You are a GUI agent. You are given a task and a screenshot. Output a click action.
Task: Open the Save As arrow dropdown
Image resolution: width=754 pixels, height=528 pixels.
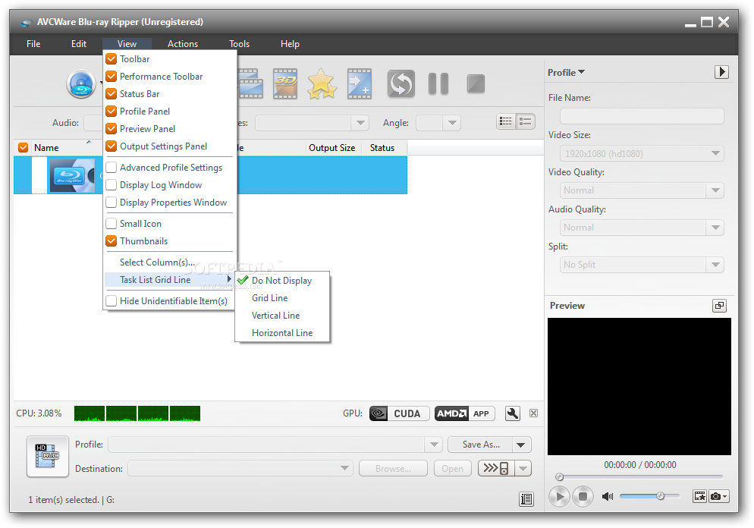coord(521,445)
